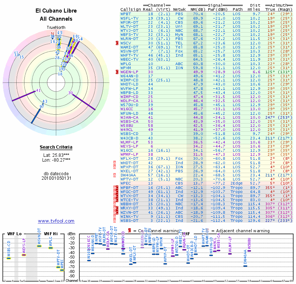
Task: Click the adjacent channel warning icon beside WHDT-DT
Action: click(x=115, y=163)
